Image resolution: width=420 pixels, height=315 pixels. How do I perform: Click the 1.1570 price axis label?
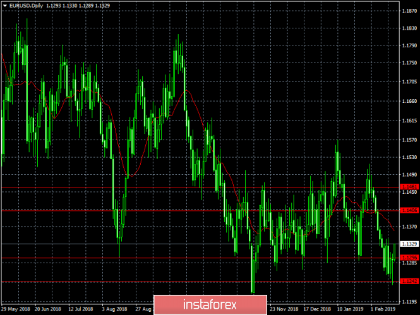pos(409,139)
